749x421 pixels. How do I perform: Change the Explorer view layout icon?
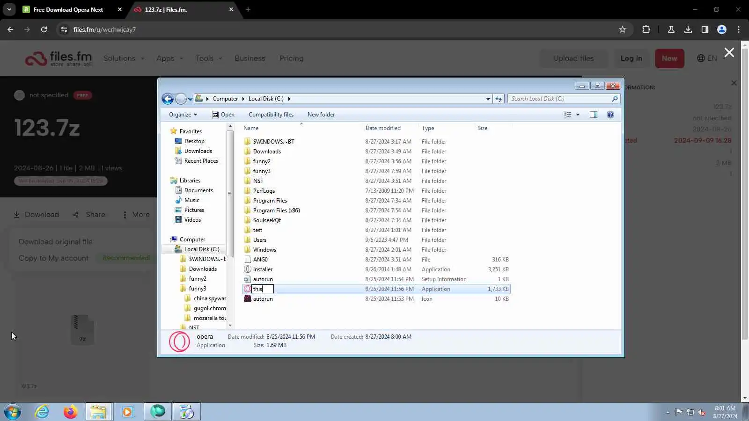point(567,115)
